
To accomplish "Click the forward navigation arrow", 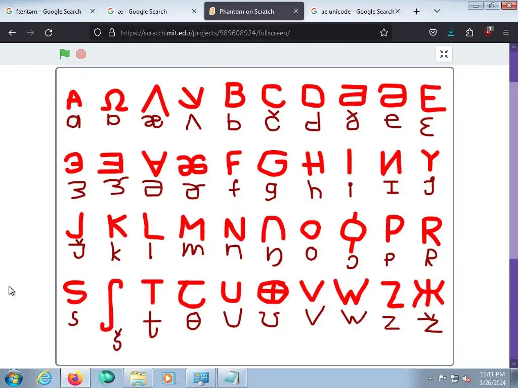I will (30, 33).
